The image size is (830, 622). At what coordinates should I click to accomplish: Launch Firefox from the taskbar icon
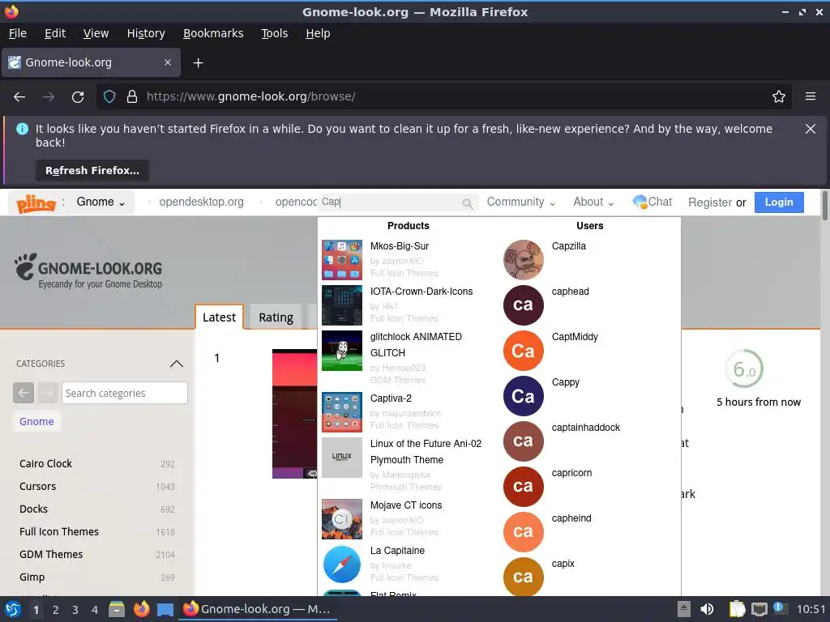click(x=141, y=609)
